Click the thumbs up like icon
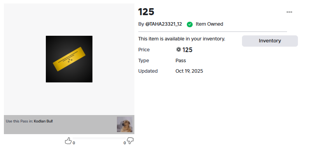 click(x=68, y=141)
